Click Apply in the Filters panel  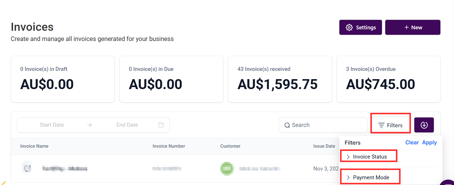point(429,143)
